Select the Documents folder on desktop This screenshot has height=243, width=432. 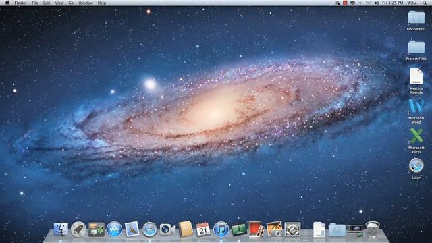(x=416, y=20)
